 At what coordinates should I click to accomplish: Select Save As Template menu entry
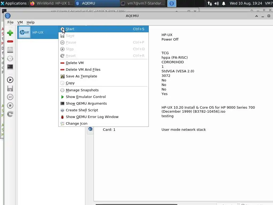(x=104, y=76)
